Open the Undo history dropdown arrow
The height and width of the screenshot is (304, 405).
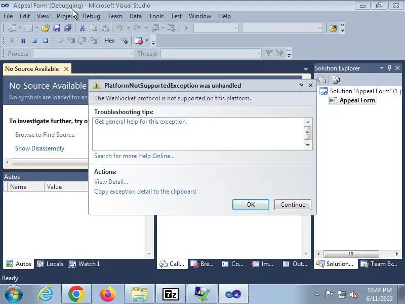pos(128,28)
